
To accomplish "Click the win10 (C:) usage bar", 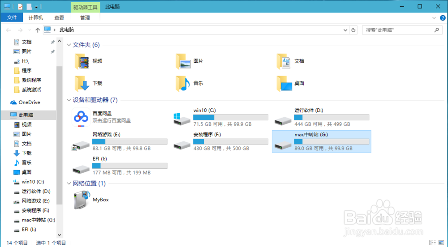I will point(231,117).
